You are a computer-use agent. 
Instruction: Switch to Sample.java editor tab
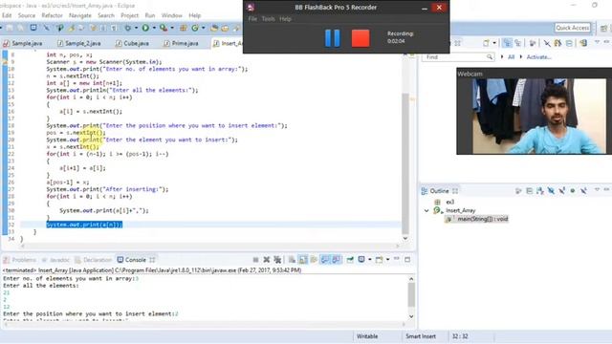(x=23, y=43)
